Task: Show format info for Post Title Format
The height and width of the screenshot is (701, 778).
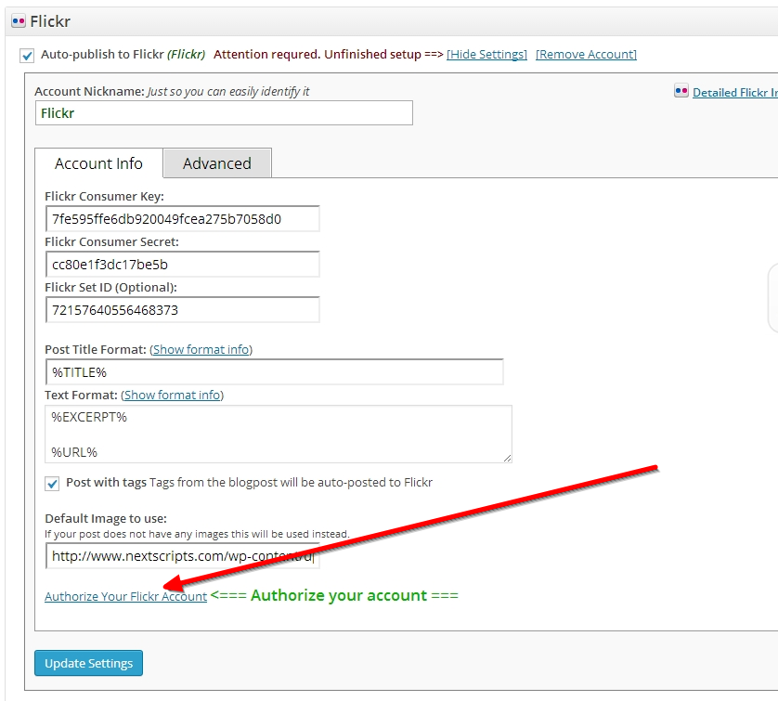Action: 201,349
